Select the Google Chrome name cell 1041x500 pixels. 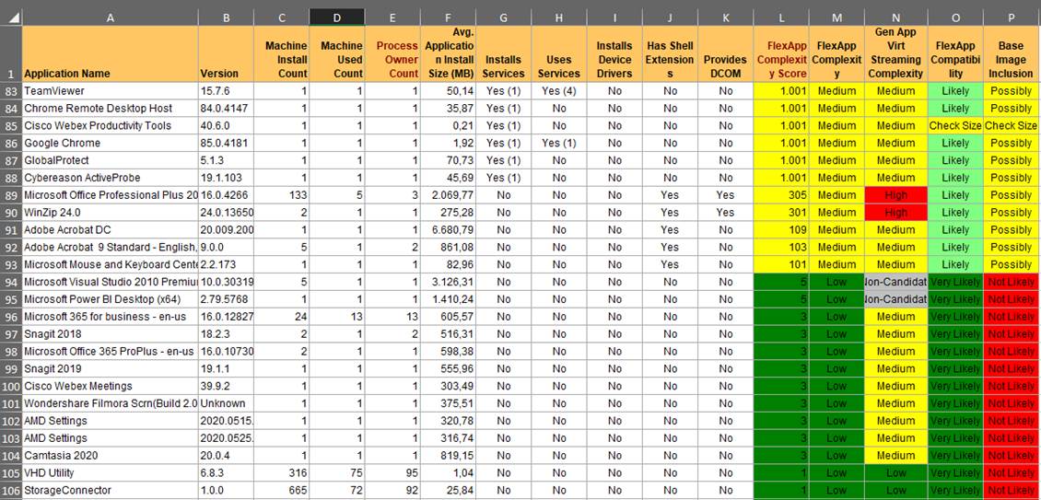pos(110,144)
